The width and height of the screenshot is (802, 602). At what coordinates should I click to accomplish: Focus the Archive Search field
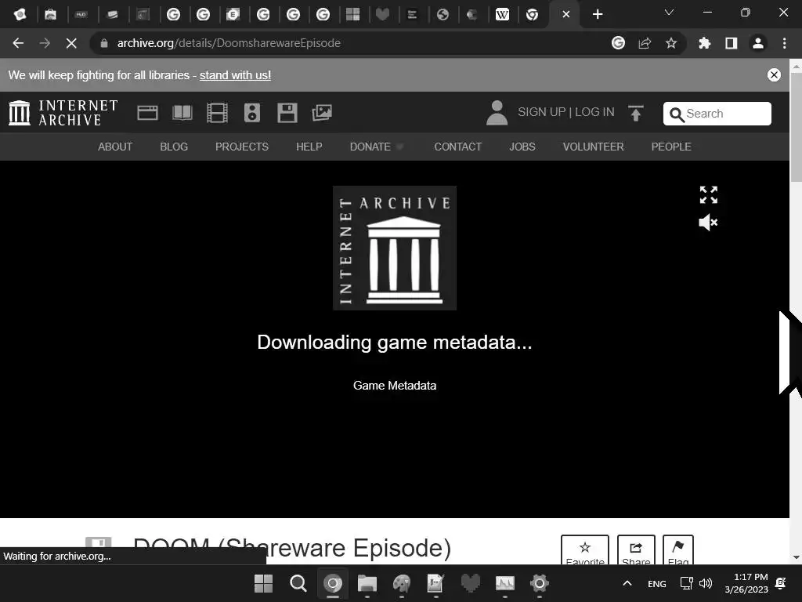tap(717, 114)
